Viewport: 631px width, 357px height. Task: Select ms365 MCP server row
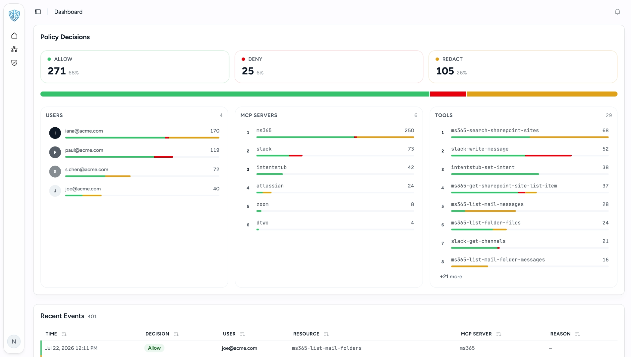329,133
